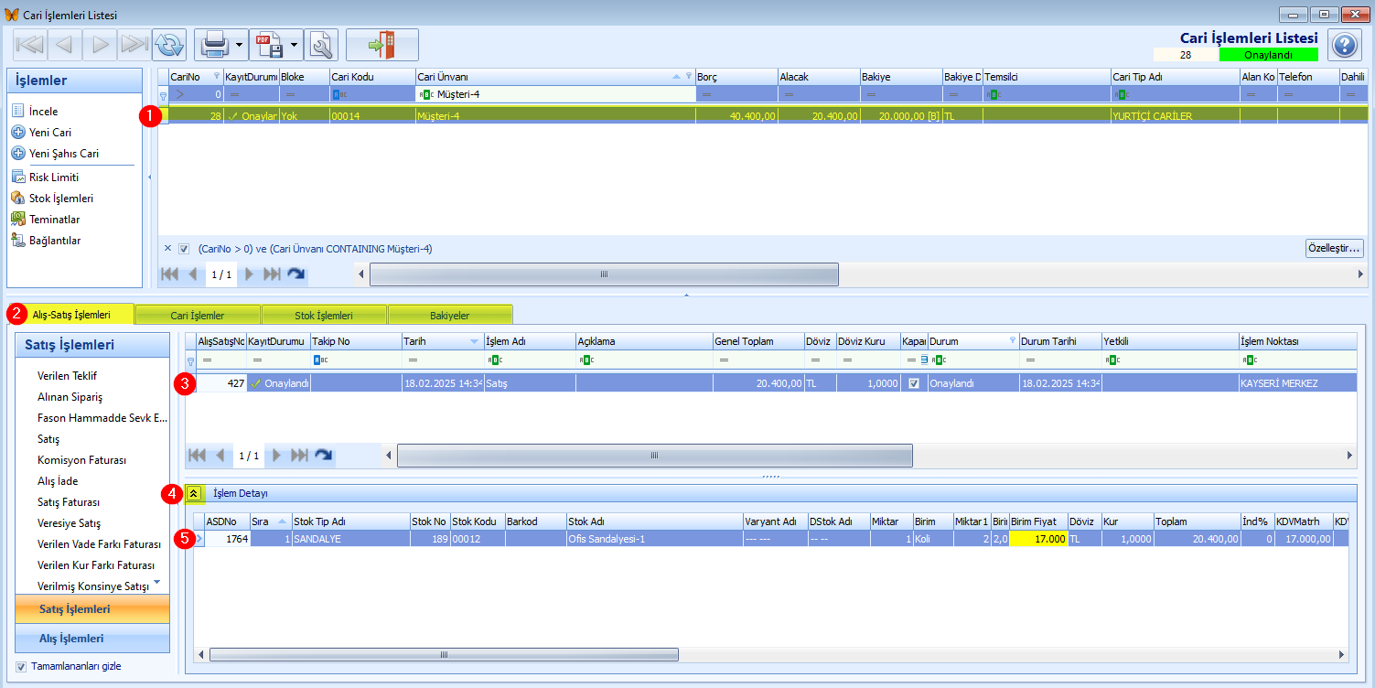Click the refresh icon in top toolbar
The image size is (1375, 688).
coord(168,44)
